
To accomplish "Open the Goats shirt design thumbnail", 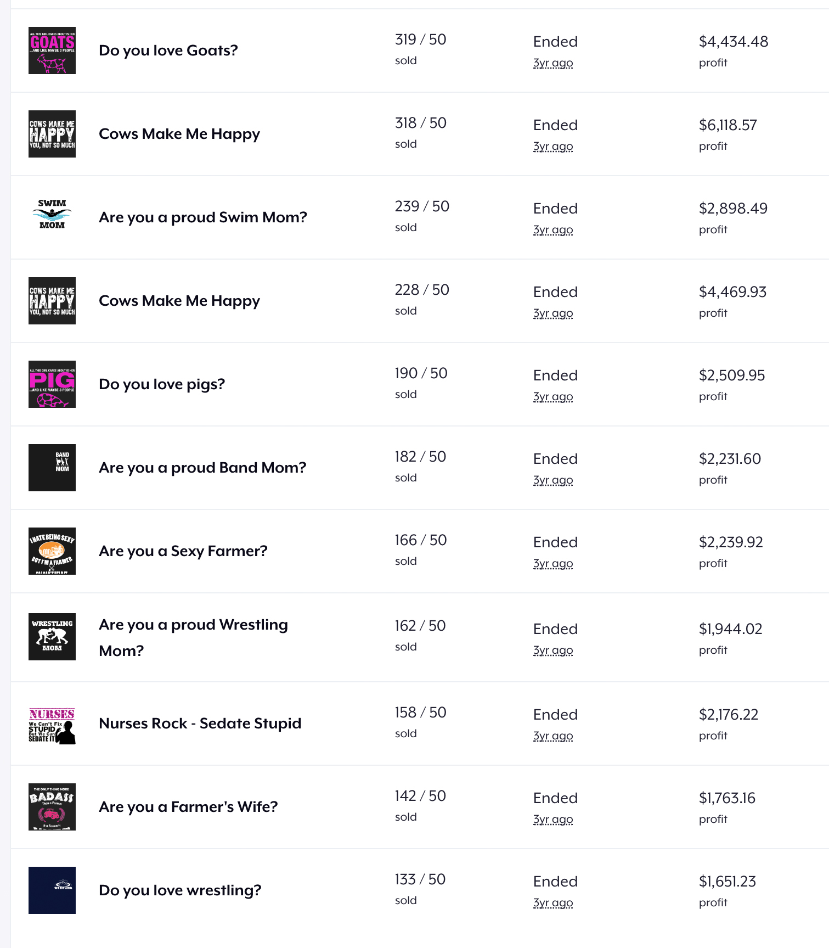I will coord(52,51).
